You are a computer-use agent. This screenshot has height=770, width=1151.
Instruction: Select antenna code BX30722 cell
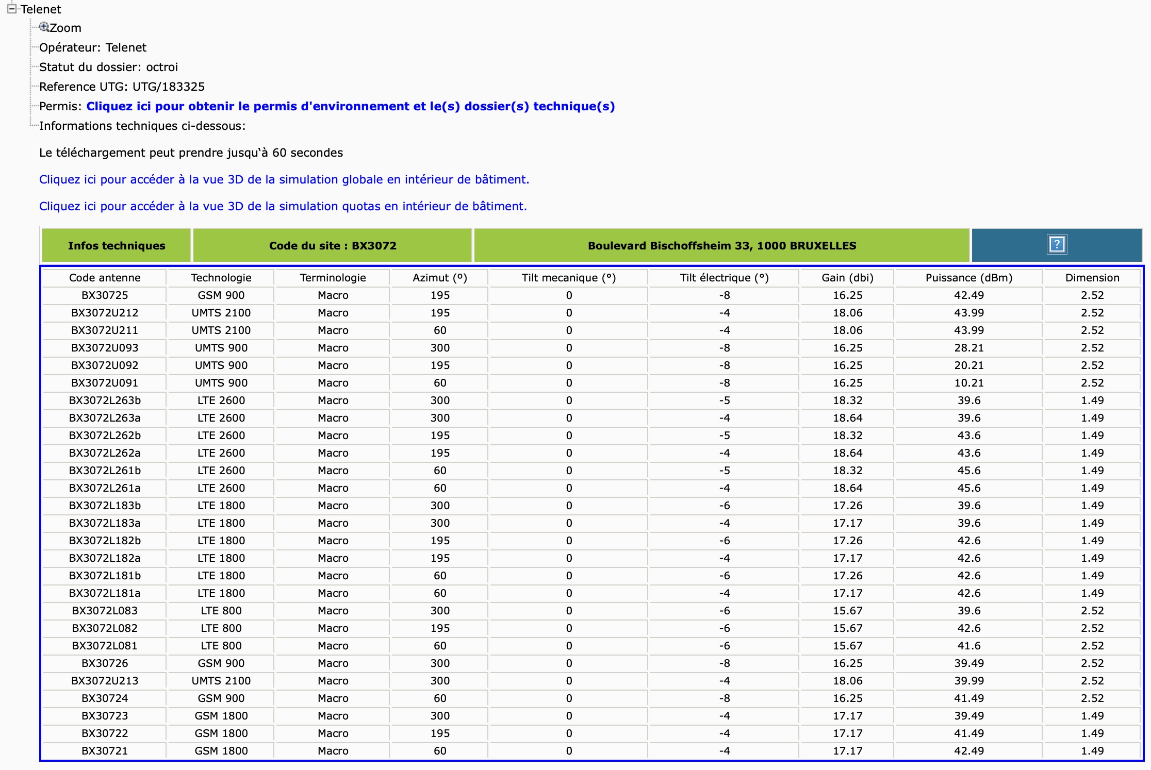coord(105,733)
